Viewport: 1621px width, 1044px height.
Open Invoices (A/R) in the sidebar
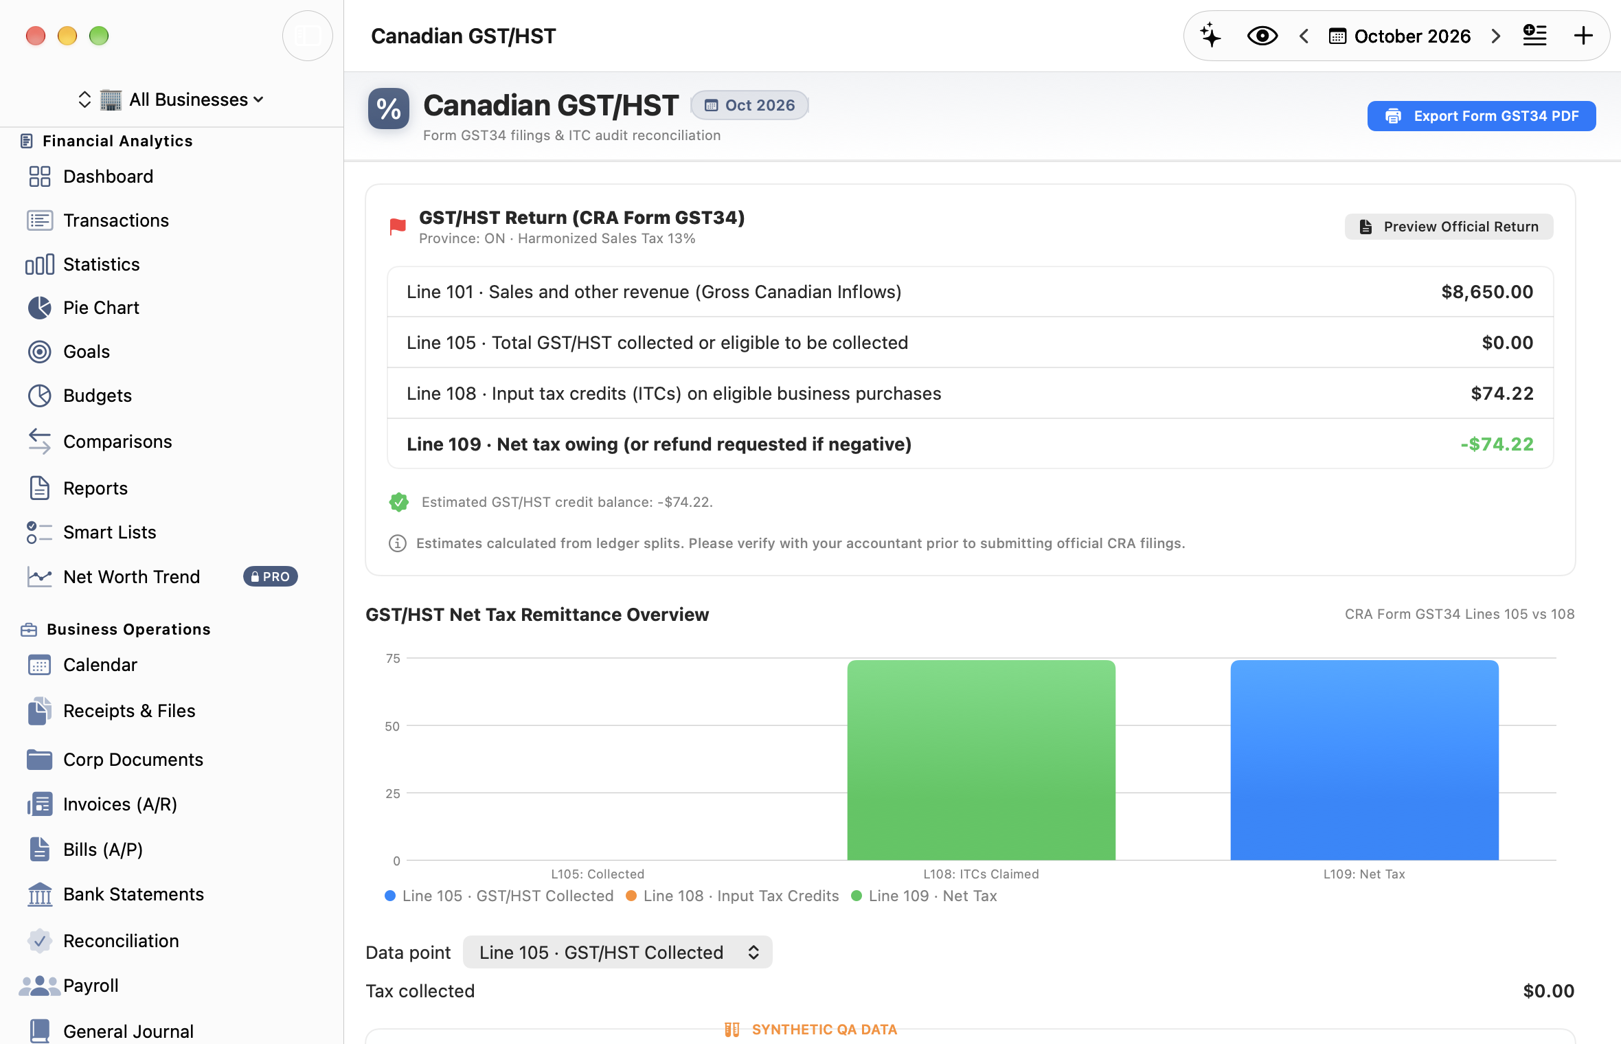pyautogui.click(x=120, y=804)
